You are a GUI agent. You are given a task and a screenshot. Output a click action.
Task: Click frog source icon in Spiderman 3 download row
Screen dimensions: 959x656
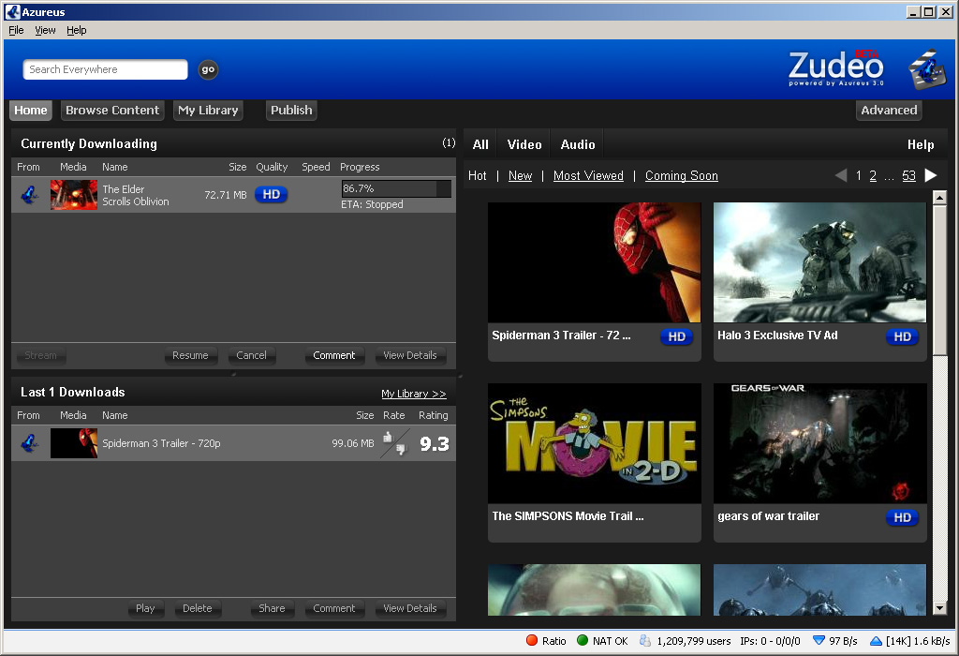[x=29, y=443]
